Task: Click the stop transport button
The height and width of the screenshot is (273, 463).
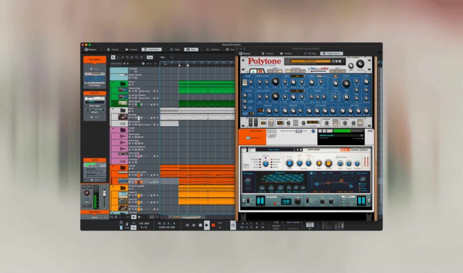Action: coord(200,225)
